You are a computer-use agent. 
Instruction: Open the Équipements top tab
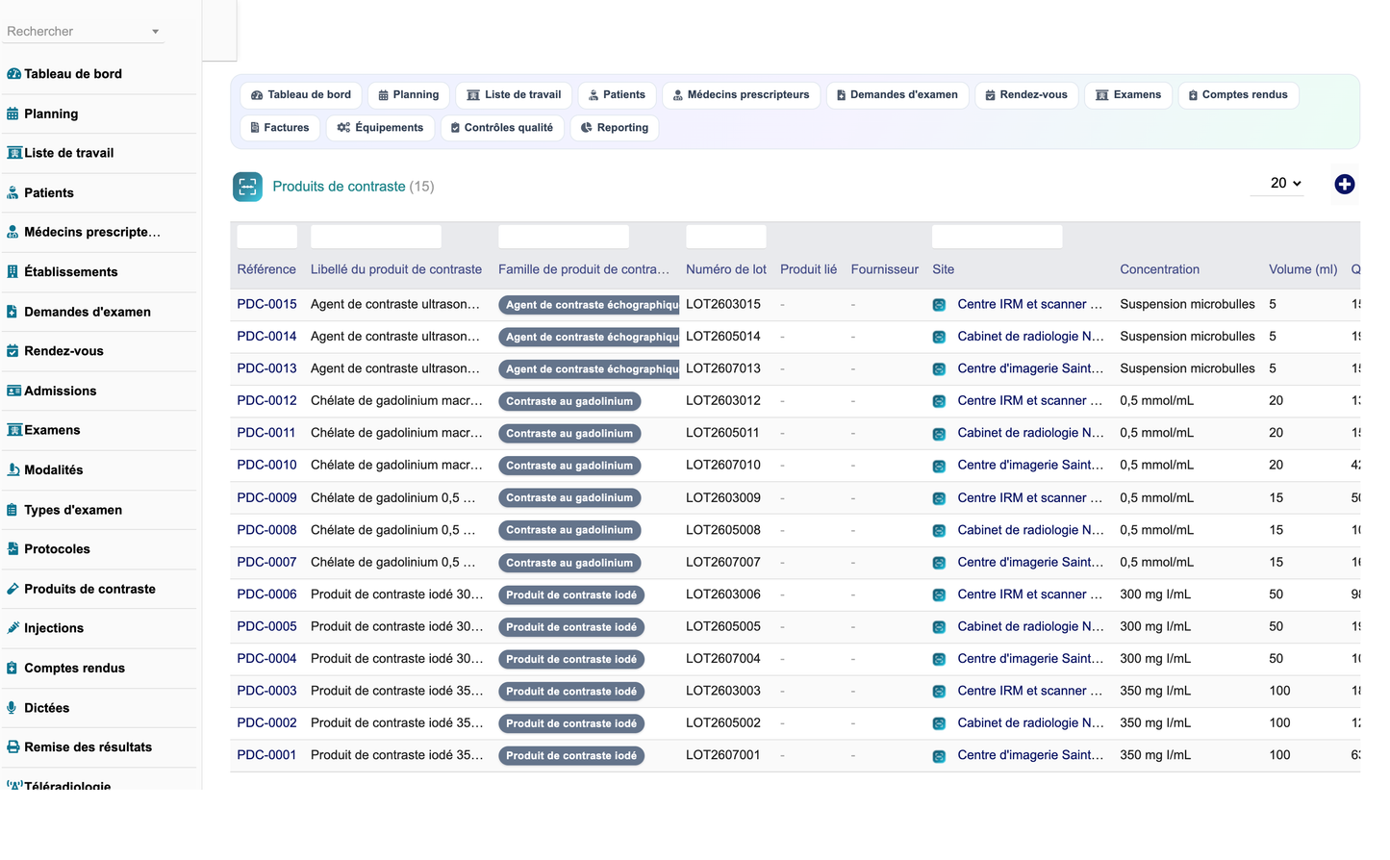click(x=380, y=128)
